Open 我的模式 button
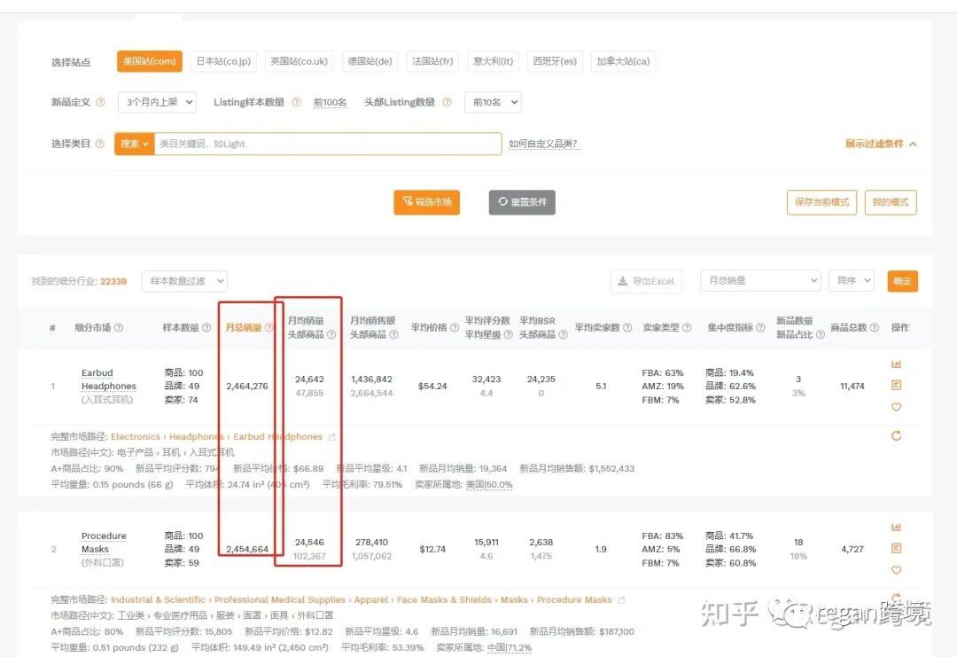 [x=891, y=202]
